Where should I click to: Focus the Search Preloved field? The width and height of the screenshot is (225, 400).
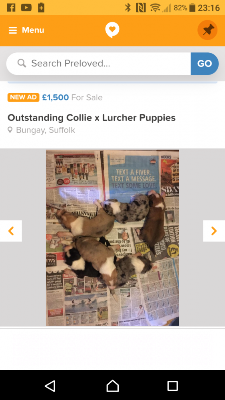[98, 64]
